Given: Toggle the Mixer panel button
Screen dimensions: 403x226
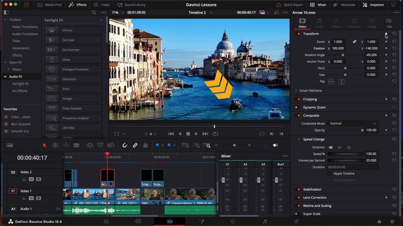Looking at the screenshot, I should (x=318, y=4).
